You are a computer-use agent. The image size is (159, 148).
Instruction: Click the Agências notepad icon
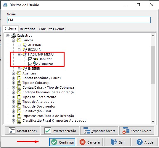click(x=19, y=73)
